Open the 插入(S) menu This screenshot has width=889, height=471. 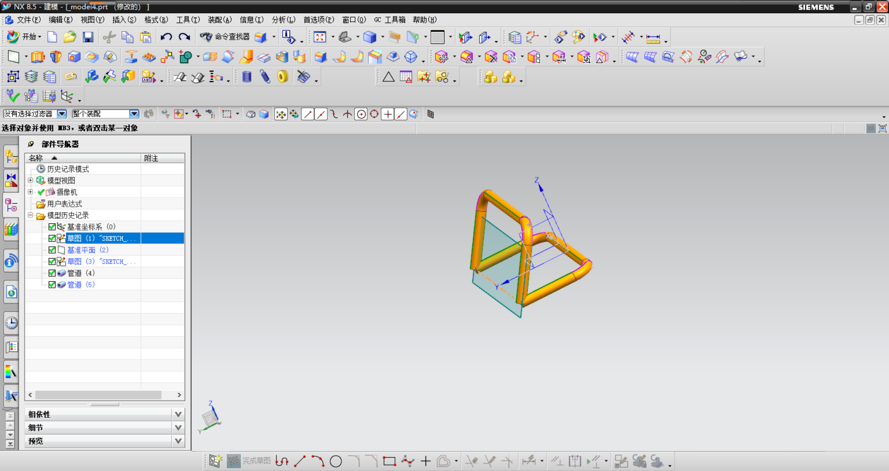pyautogui.click(x=124, y=20)
